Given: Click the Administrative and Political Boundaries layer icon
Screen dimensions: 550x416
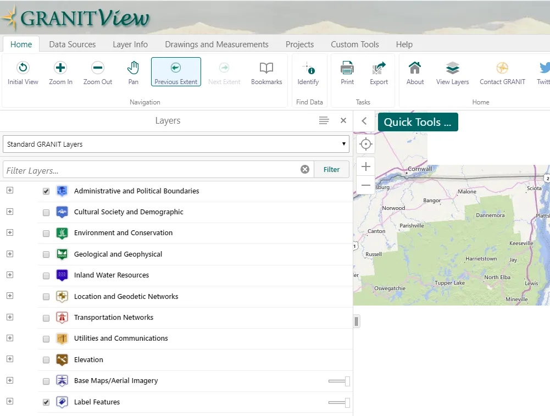Looking at the screenshot, I should (62, 191).
